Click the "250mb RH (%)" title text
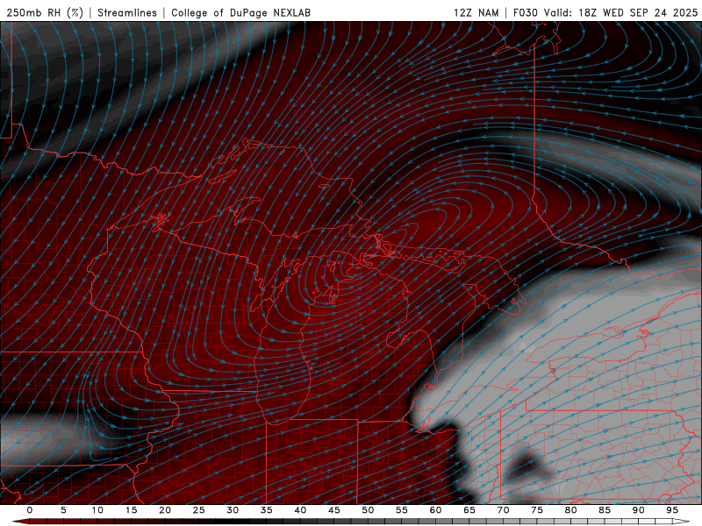 click(x=45, y=12)
